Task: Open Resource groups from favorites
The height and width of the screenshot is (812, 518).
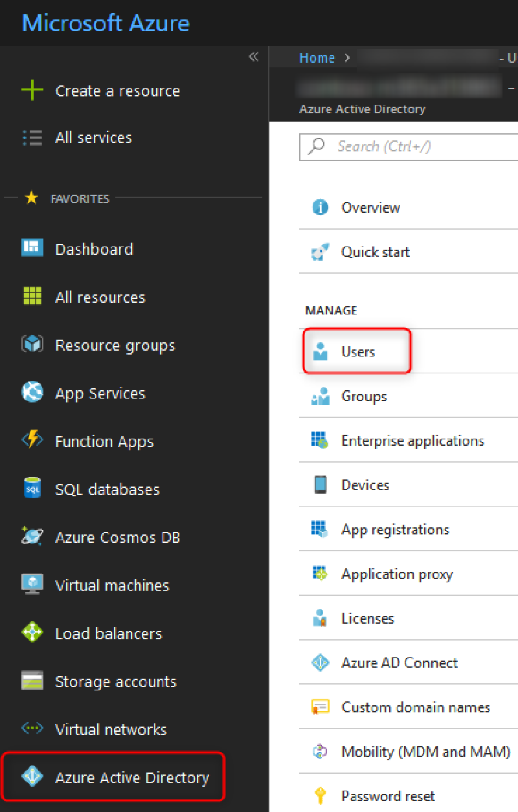Action: pos(115,346)
